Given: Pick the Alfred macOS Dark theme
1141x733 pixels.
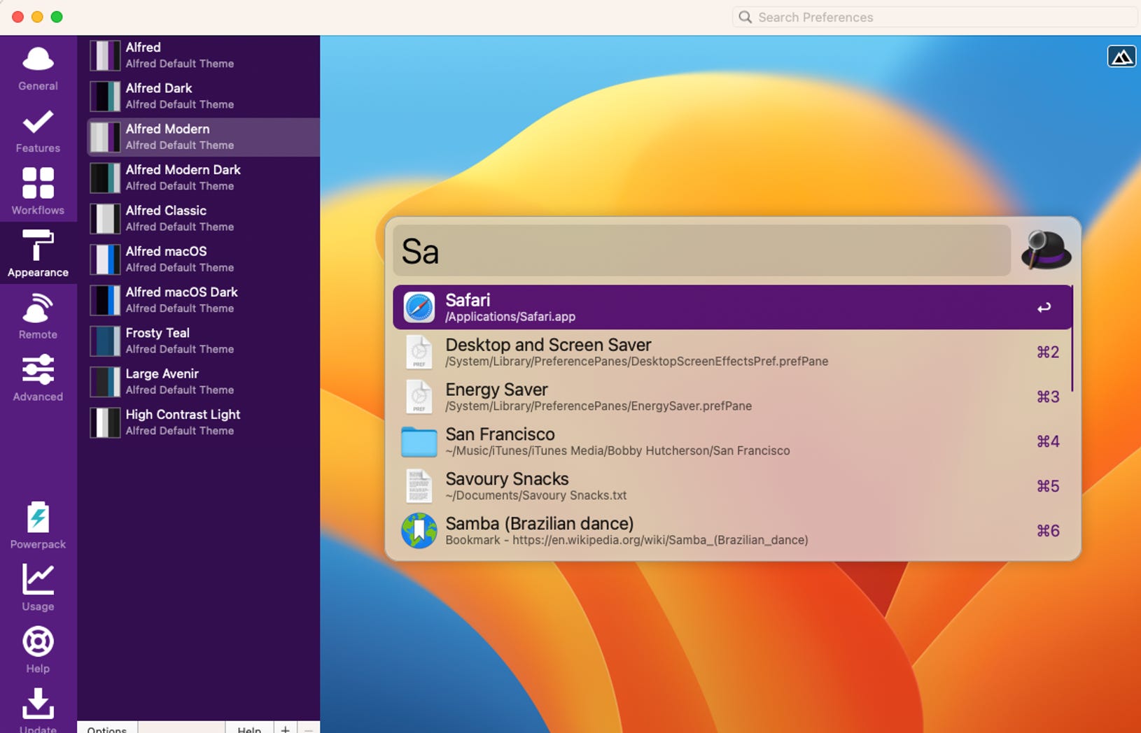Looking at the screenshot, I should (x=203, y=300).
